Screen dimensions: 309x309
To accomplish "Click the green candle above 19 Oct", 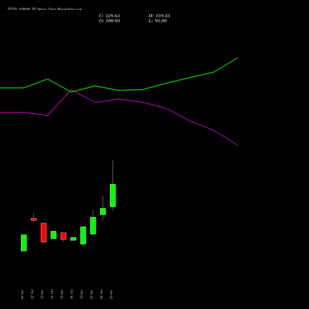I will [83, 235].
